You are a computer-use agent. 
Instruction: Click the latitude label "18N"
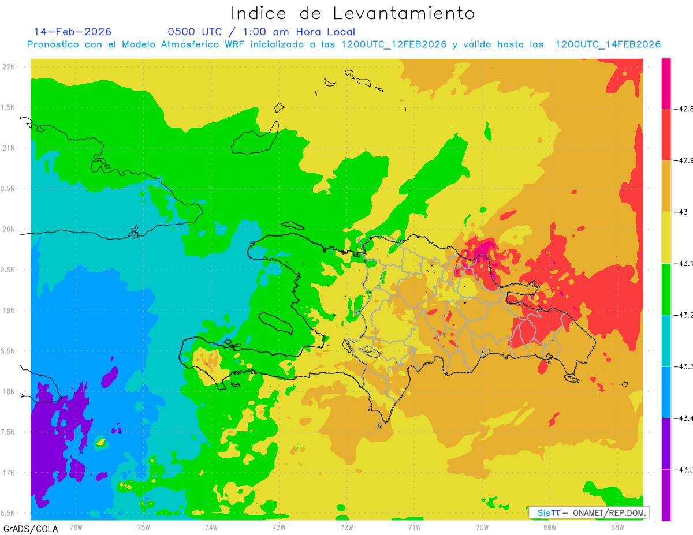tap(10, 391)
